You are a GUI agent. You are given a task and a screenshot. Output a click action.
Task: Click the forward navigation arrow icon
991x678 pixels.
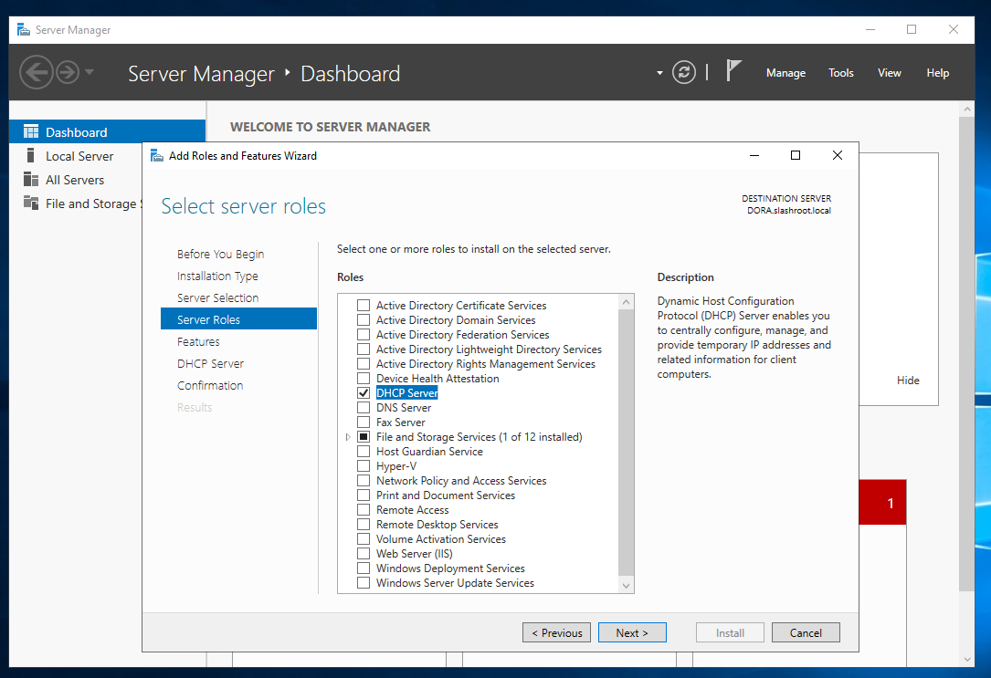click(68, 72)
